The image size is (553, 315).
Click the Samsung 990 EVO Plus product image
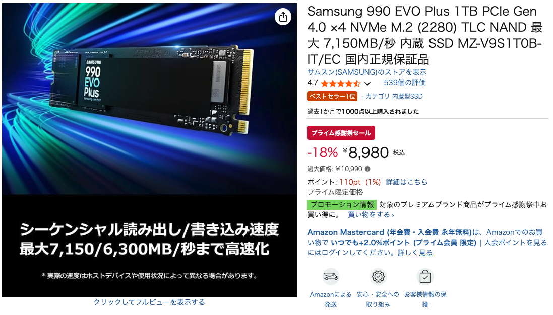click(x=150, y=150)
